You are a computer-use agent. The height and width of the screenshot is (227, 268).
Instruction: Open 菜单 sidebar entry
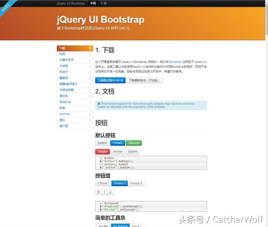click(x=75, y=108)
